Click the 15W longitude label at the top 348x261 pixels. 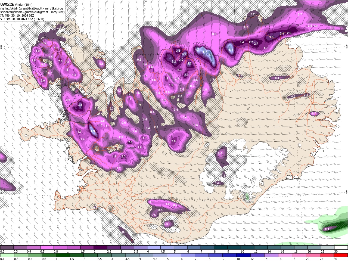point(288,1)
